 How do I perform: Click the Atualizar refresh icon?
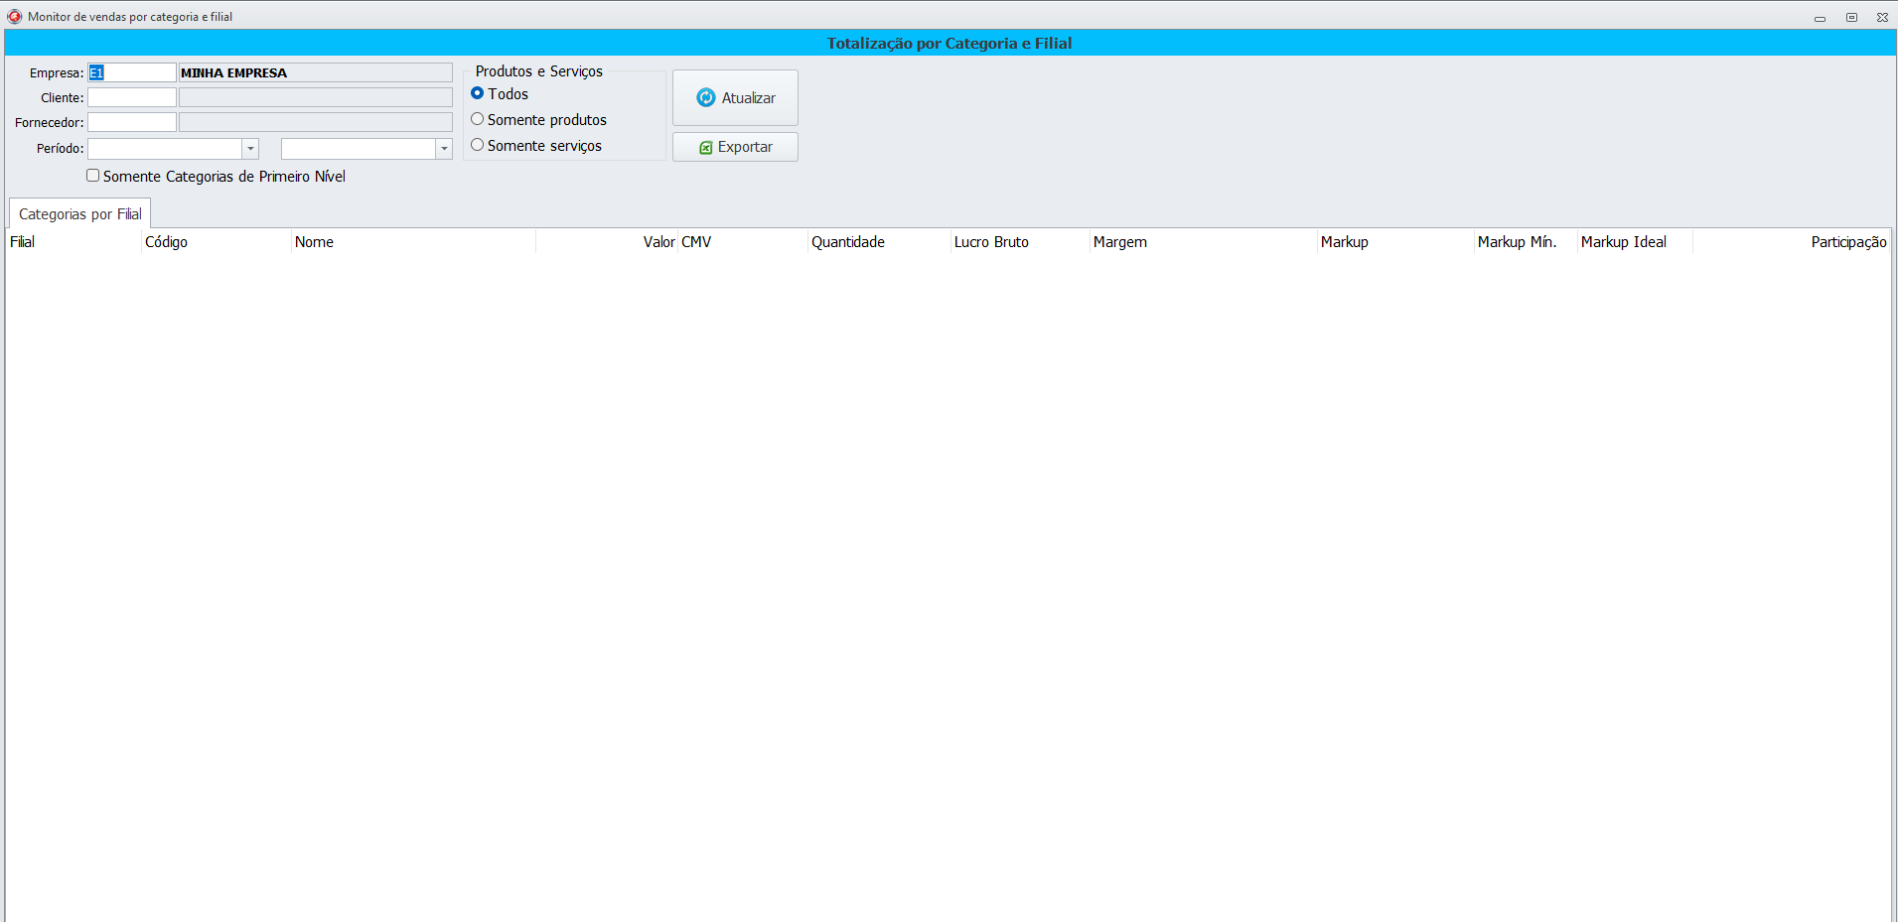705,97
